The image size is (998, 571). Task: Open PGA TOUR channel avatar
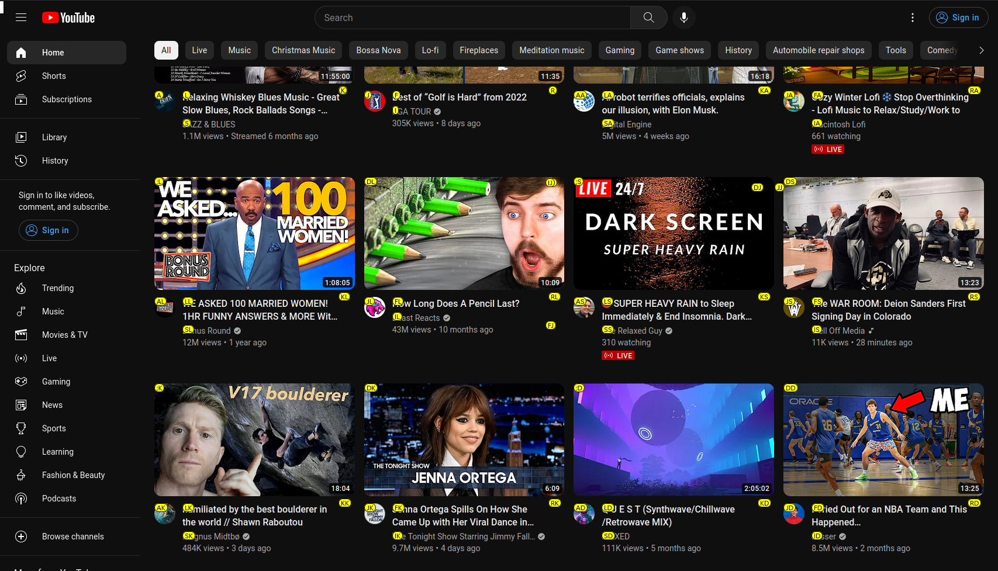(375, 102)
